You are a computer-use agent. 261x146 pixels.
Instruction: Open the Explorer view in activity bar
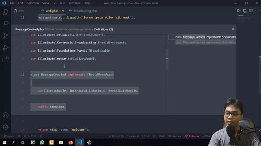point(5,12)
